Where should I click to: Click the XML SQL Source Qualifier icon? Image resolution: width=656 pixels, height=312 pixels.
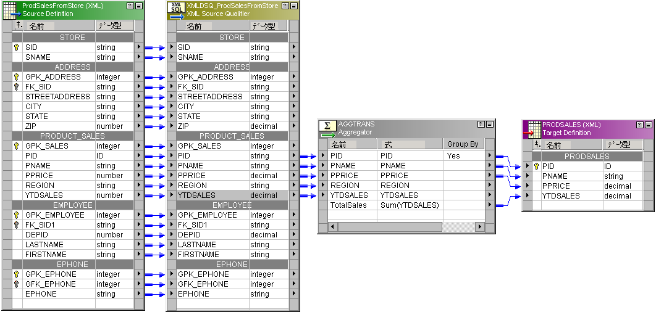[x=176, y=9]
